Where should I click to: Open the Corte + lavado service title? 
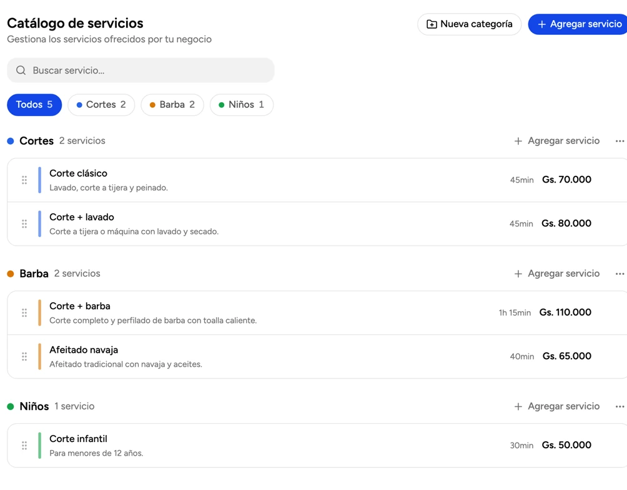click(x=82, y=217)
